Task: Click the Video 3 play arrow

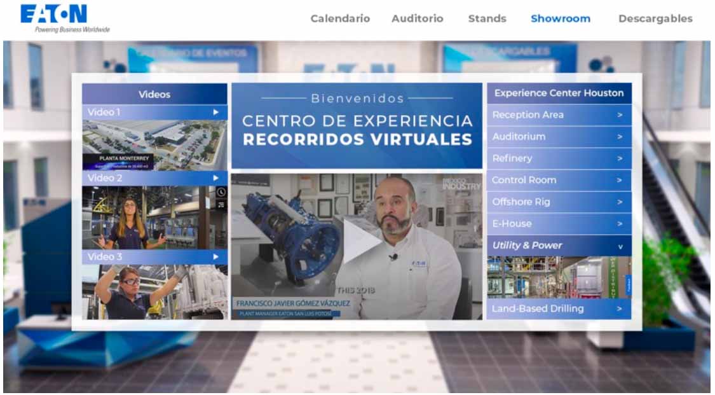Action: (216, 257)
